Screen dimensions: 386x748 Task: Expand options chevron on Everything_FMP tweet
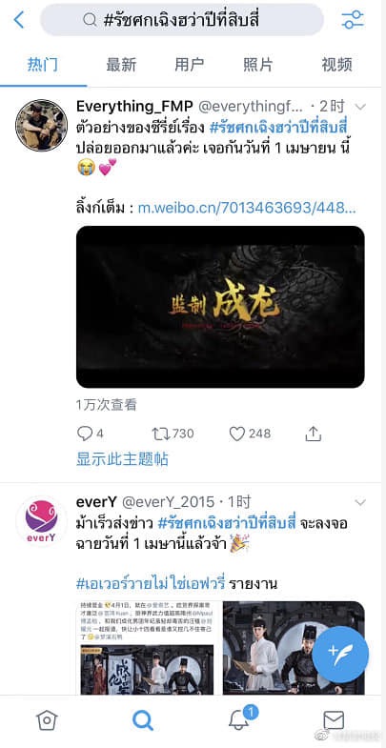[x=359, y=107]
